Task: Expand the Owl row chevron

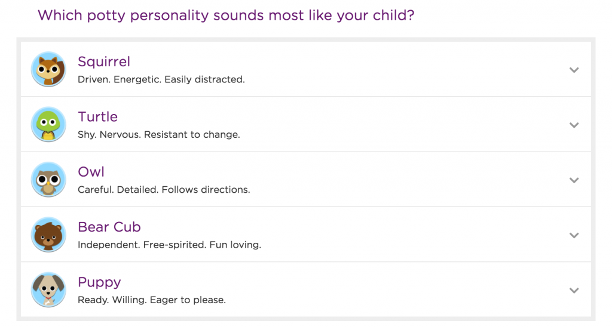Action: [x=574, y=180]
